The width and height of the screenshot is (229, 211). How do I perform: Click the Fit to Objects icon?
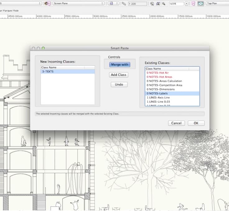[x=158, y=4]
